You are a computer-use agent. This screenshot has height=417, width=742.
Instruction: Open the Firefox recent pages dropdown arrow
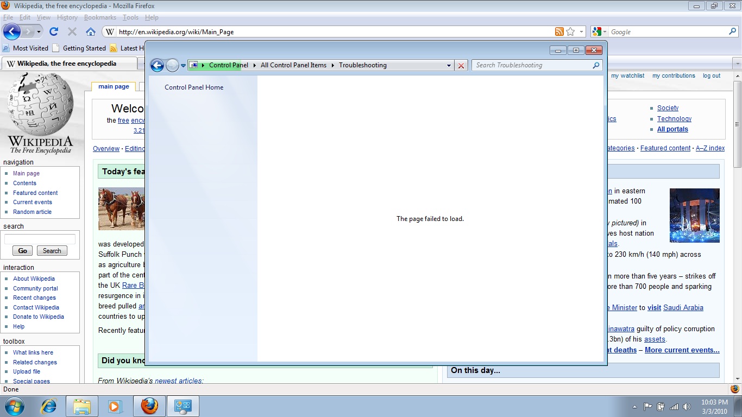[39, 32]
